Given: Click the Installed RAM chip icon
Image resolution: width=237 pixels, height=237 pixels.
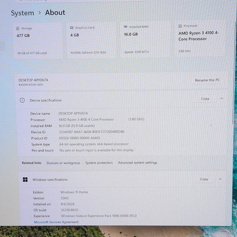Looking at the screenshot, I should pyautogui.click(x=125, y=27).
